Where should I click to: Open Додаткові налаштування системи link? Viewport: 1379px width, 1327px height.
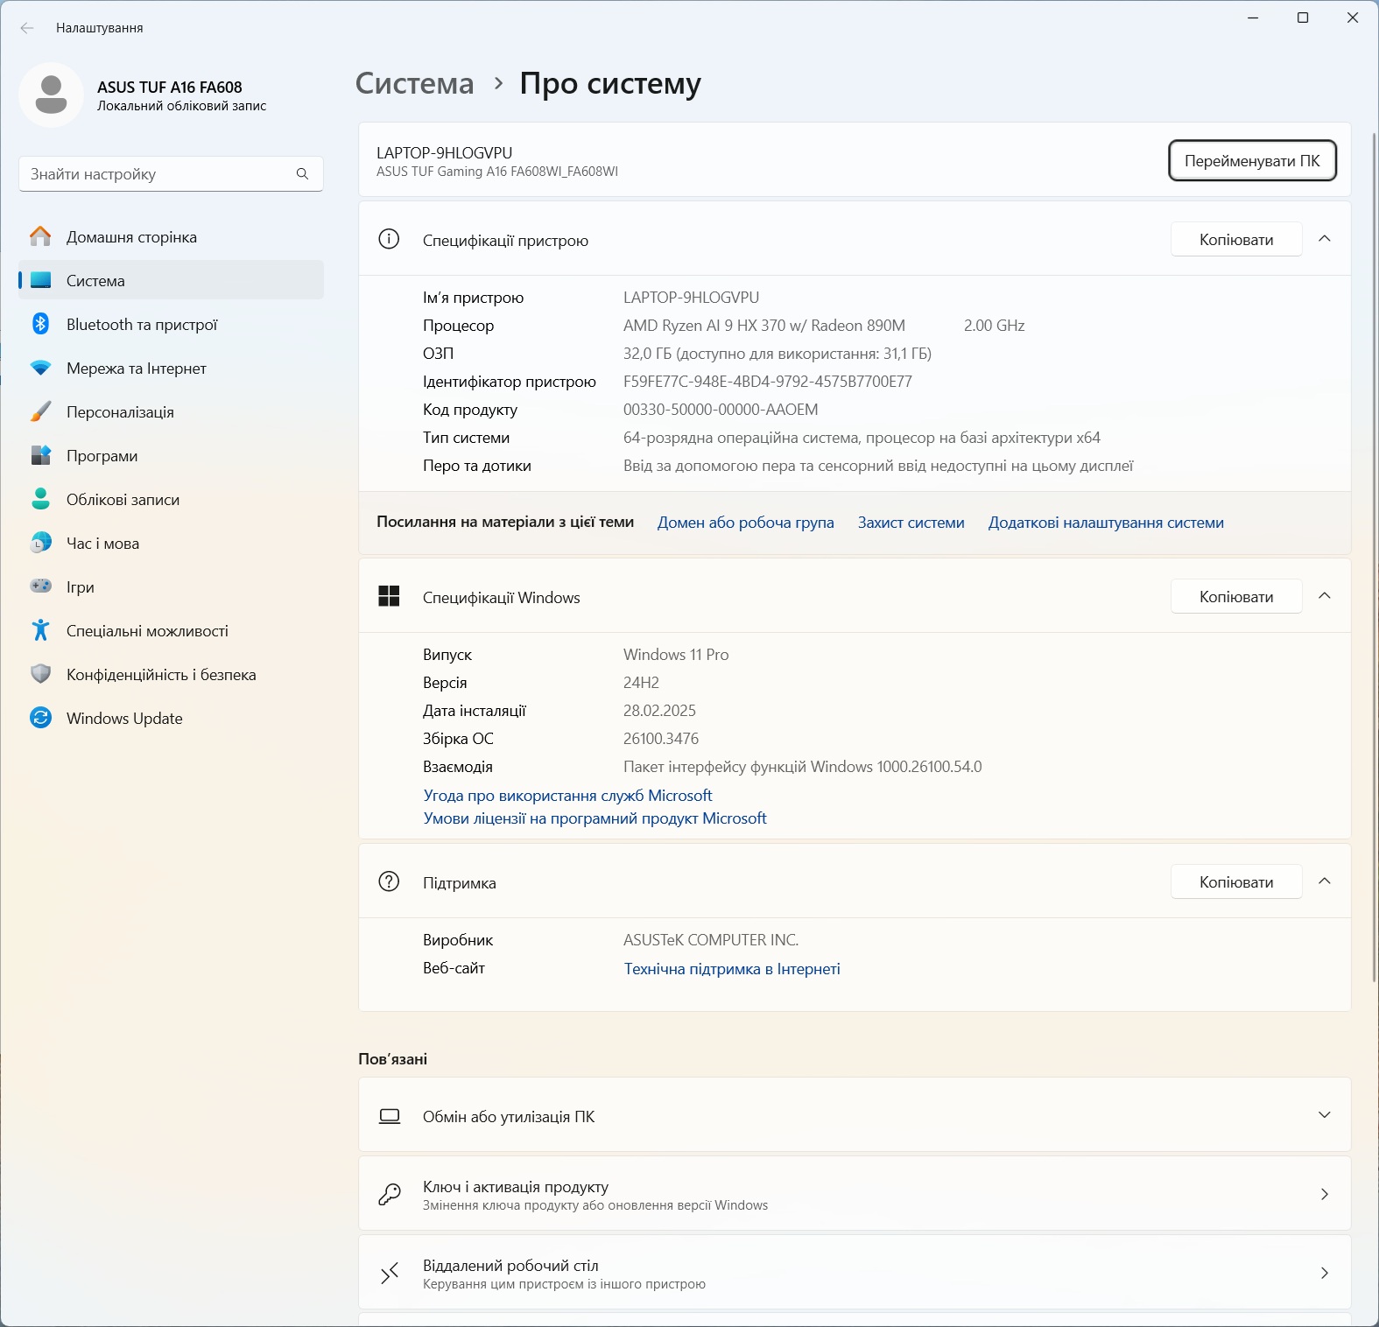coord(1106,523)
